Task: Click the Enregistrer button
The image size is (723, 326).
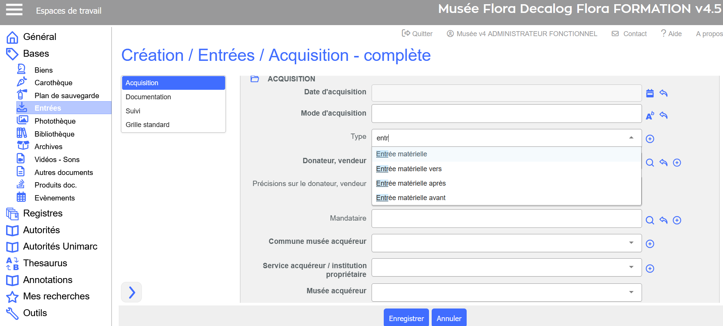Action: [x=406, y=318]
